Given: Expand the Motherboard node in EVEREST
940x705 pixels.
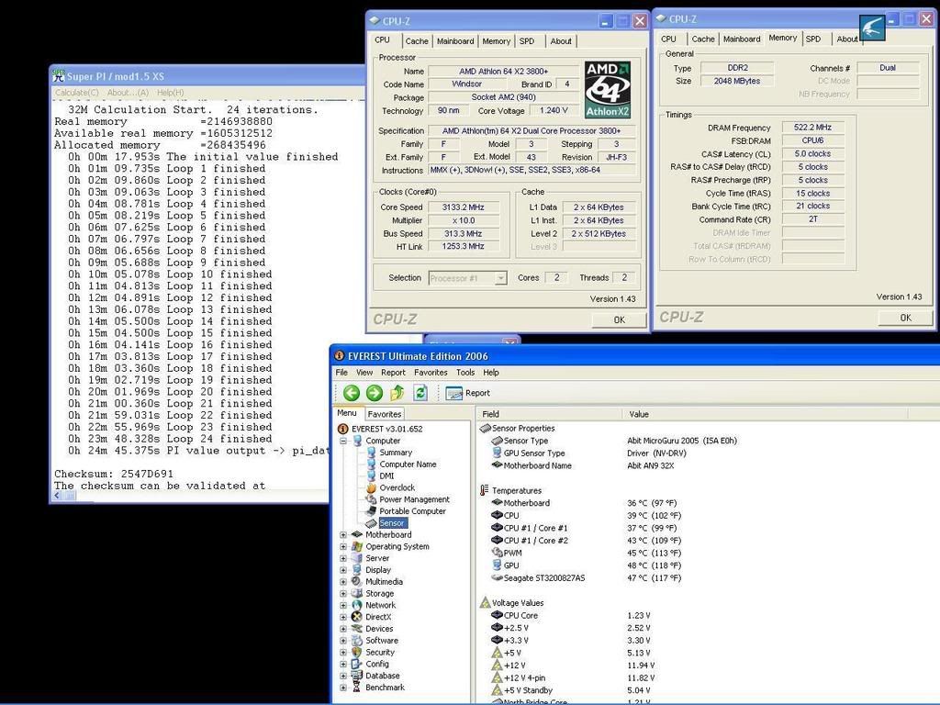Looking at the screenshot, I should [x=343, y=535].
